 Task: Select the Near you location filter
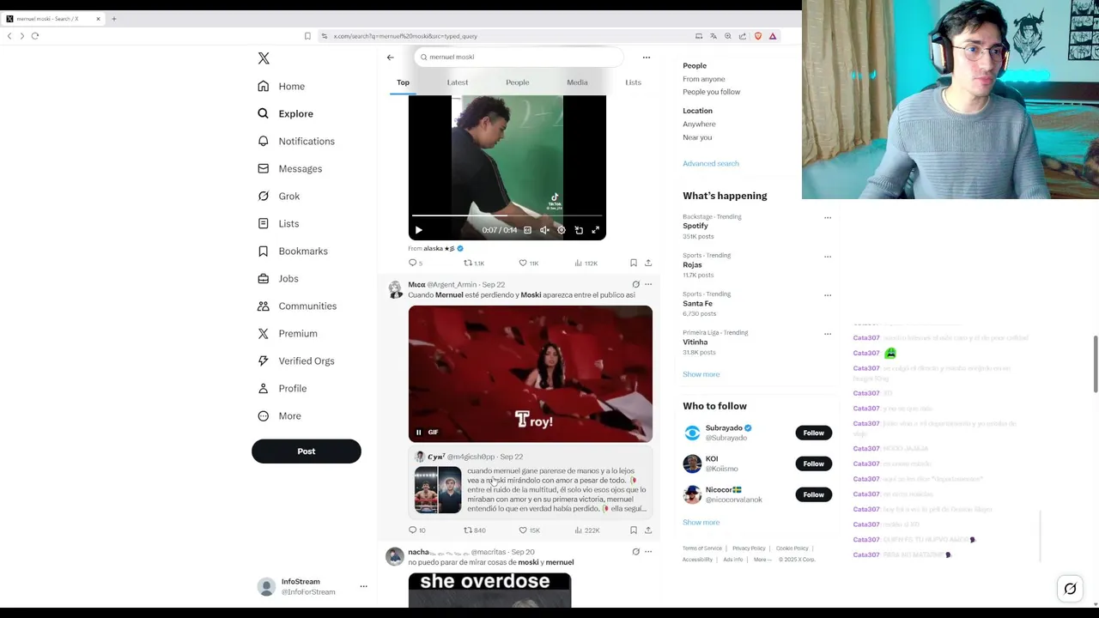[697, 137]
